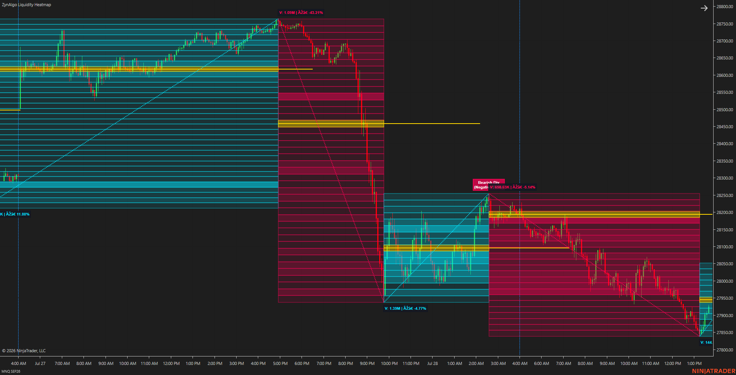The width and height of the screenshot is (736, 375).
Task: Click the V: 658.63K volume label
Action: coord(513,187)
